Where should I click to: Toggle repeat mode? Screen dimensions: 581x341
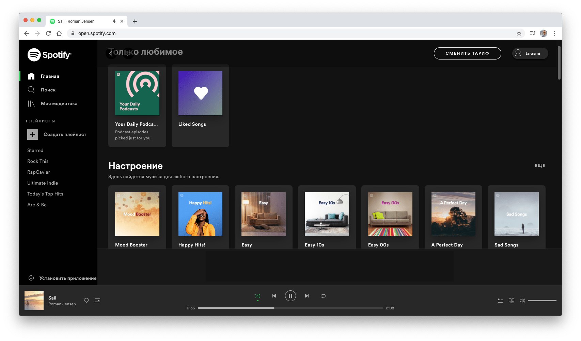click(x=323, y=296)
